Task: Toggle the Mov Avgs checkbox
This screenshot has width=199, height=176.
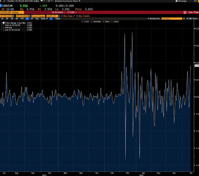Action: pyautogui.click(x=62, y=16)
